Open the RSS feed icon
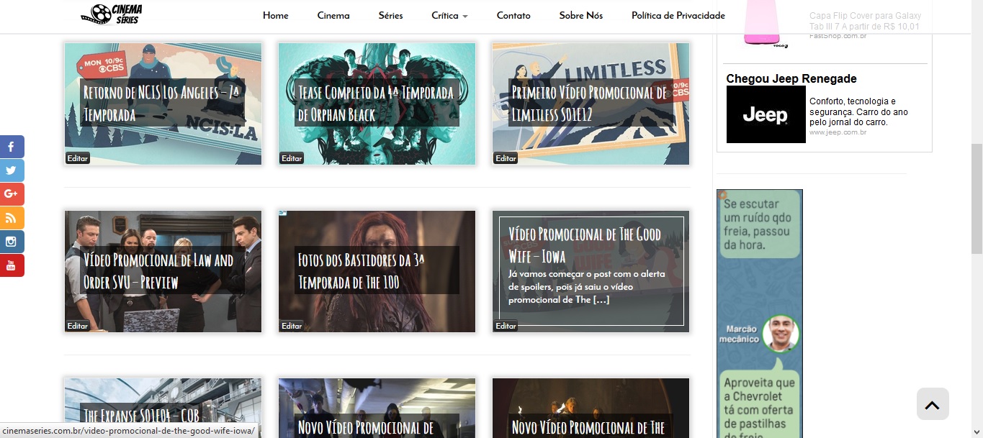The width and height of the screenshot is (983, 438). [12, 218]
